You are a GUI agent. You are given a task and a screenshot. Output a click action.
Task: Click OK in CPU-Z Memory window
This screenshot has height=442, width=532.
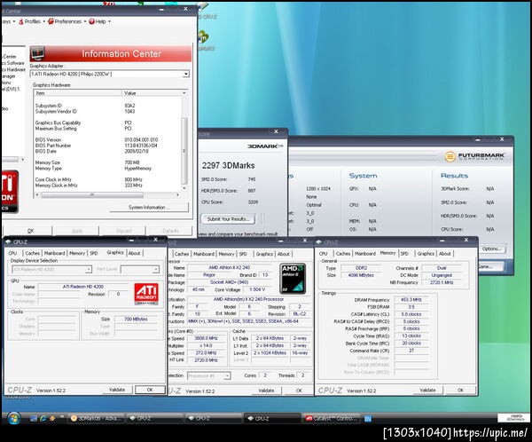[x=460, y=390]
